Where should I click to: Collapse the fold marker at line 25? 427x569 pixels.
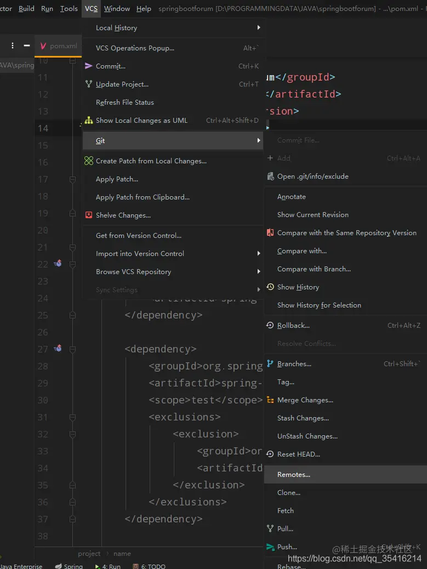pyautogui.click(x=72, y=315)
